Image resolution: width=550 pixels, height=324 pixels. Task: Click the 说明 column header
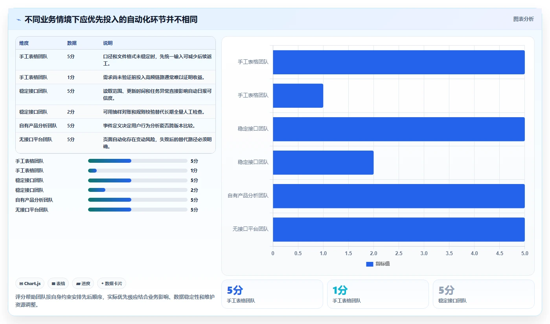pos(108,43)
